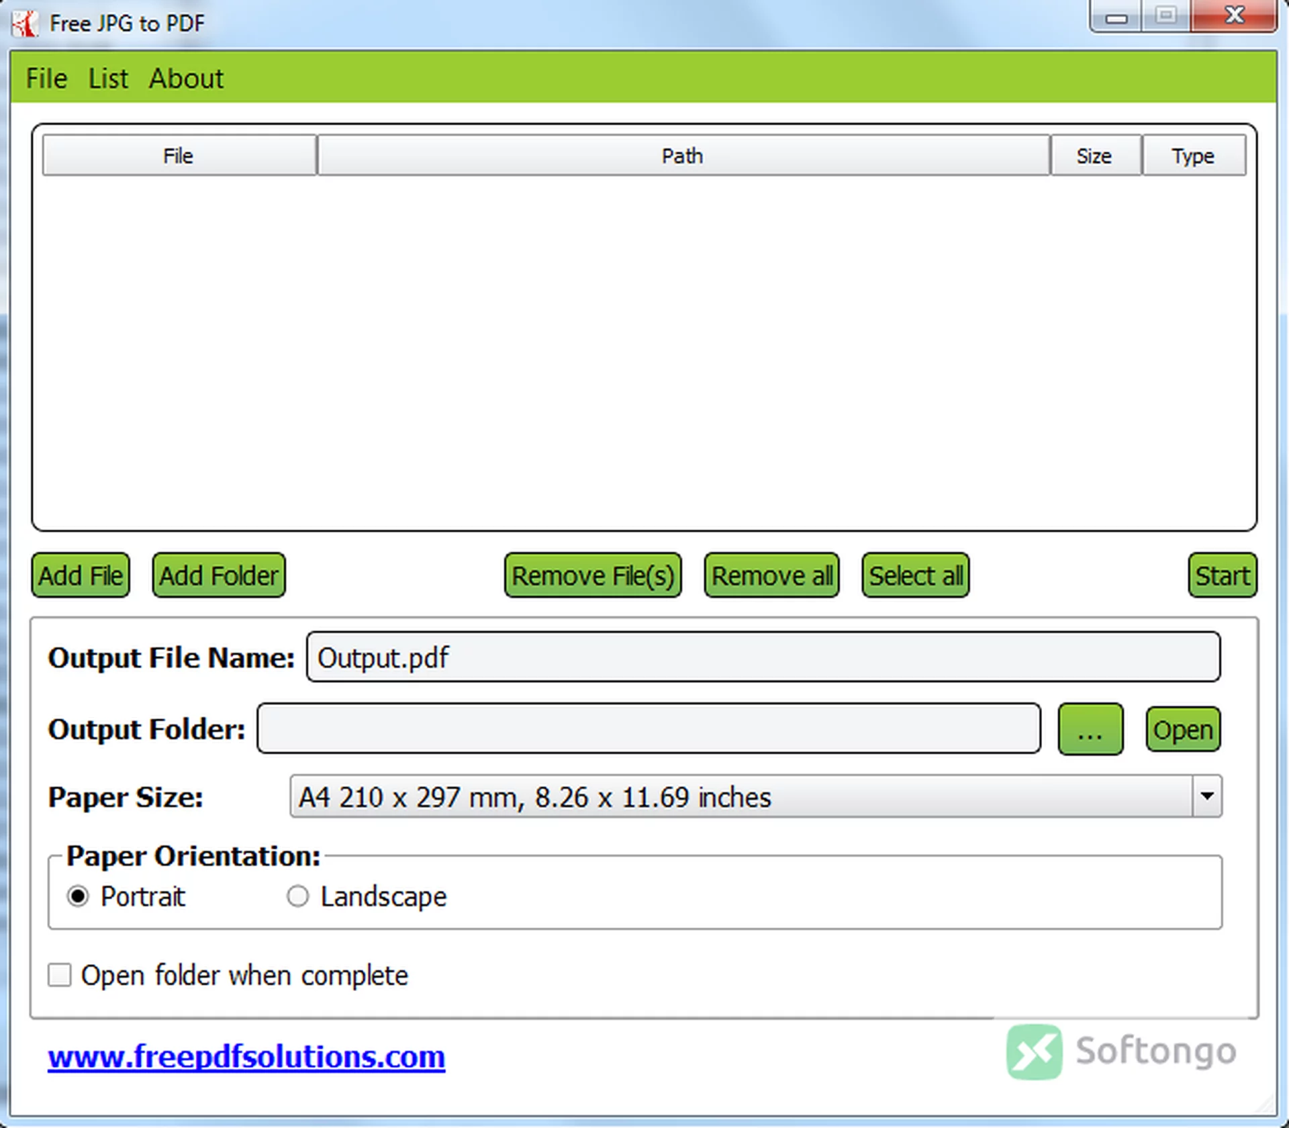Click the Select all button
The height and width of the screenshot is (1128, 1289).
[916, 575]
